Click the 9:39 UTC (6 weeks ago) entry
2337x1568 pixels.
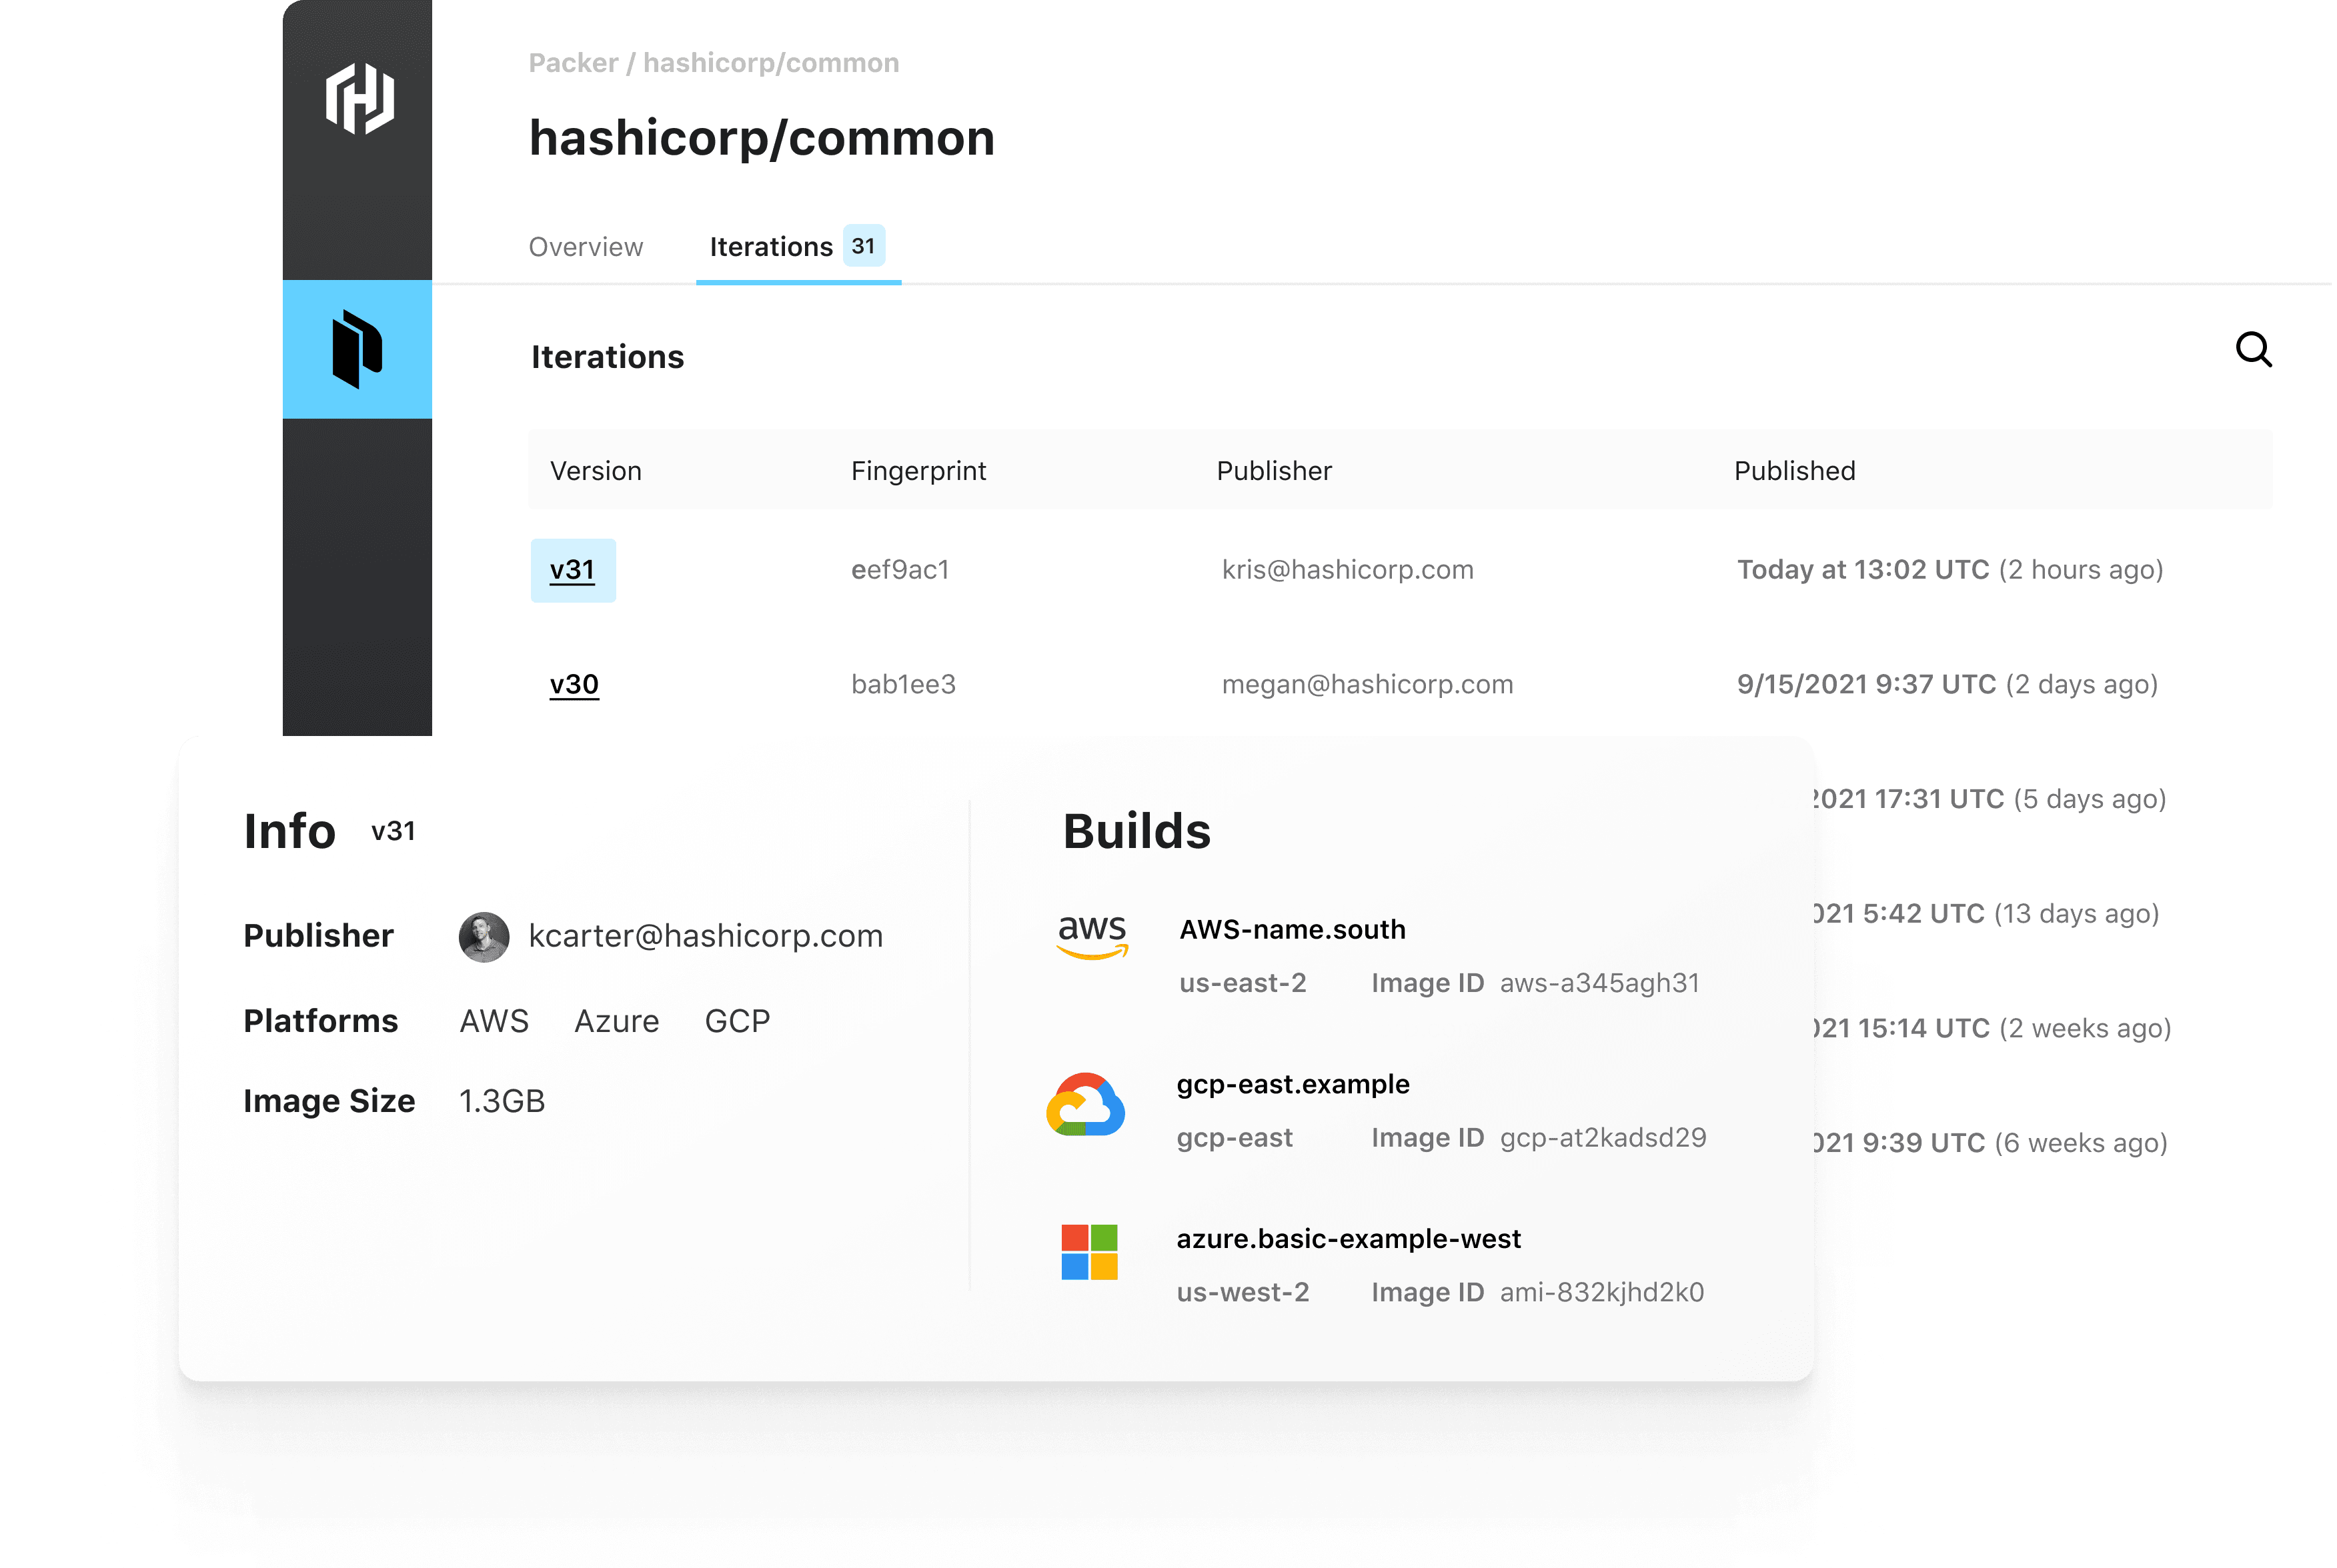pos(1992,1144)
